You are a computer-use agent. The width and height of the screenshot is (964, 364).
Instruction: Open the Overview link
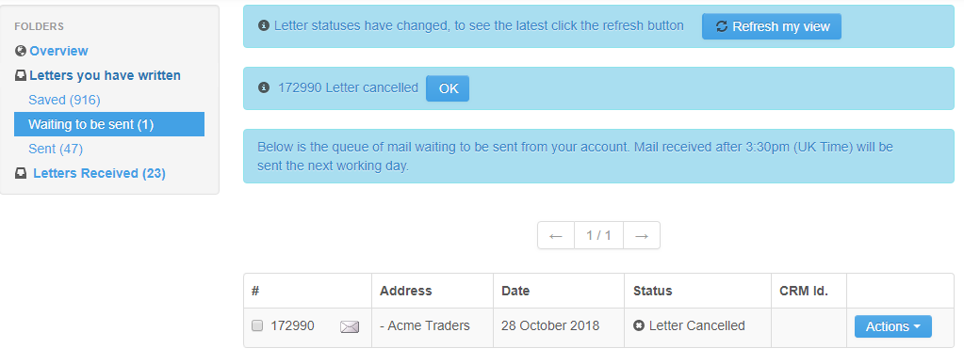(59, 51)
